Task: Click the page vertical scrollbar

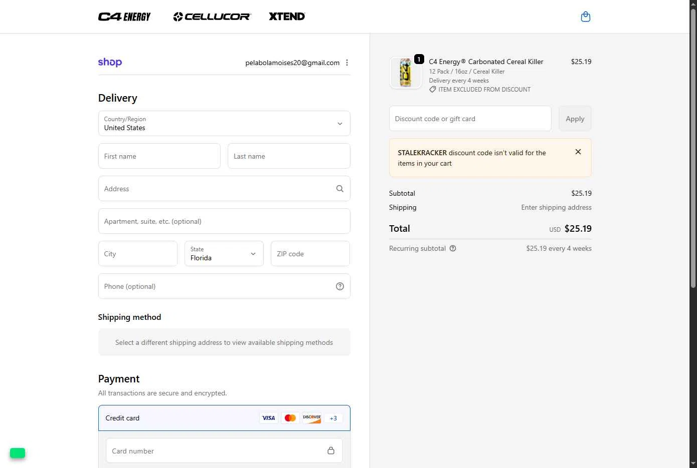Action: [x=693, y=148]
